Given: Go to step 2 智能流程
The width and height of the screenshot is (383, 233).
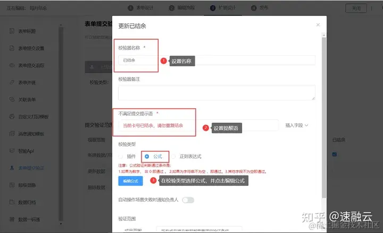Looking at the screenshot, I should (182, 8).
